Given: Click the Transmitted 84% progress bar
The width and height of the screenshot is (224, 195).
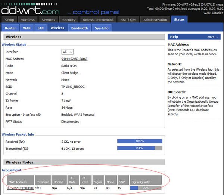Looking at the screenshot, I should pyautogui.click(x=140, y=148).
